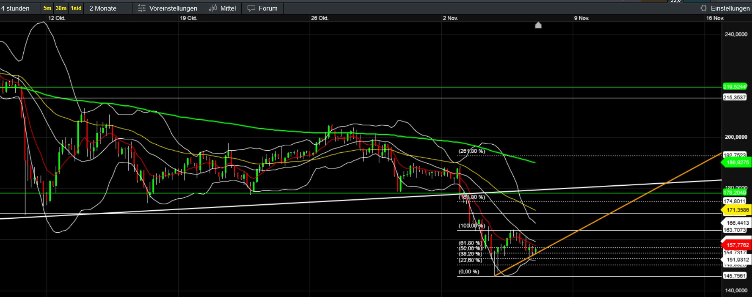Switch to the 5m timeframe
Screen dimensions: 752x297
47,8
